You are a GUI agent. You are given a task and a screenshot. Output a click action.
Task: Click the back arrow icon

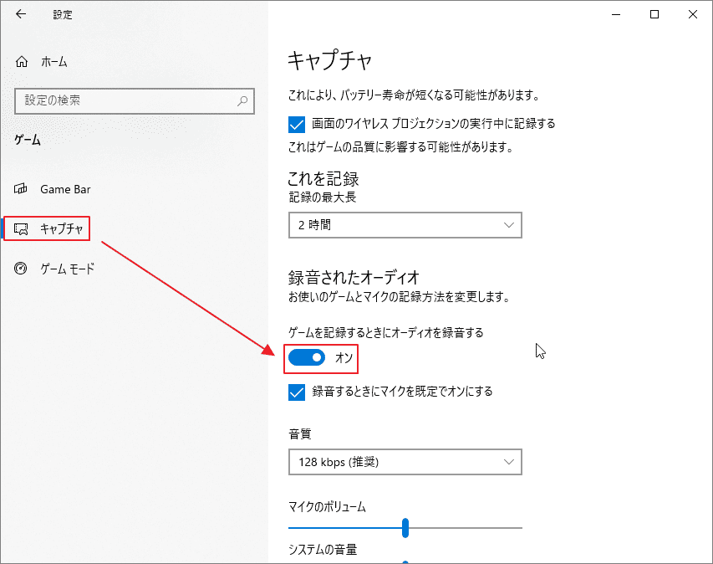tap(19, 14)
